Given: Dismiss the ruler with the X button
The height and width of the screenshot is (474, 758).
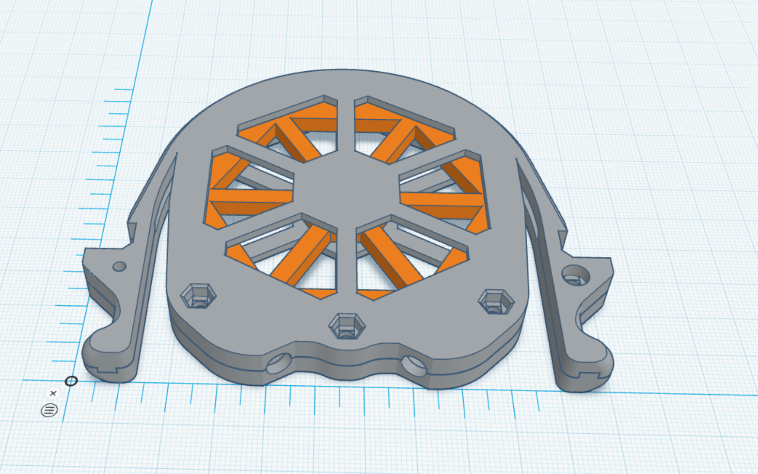Looking at the screenshot, I should tap(53, 394).
